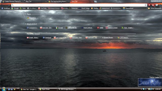Switch to New Tab - Google Chrome taskbar button
162x91 pixels.
29,89
